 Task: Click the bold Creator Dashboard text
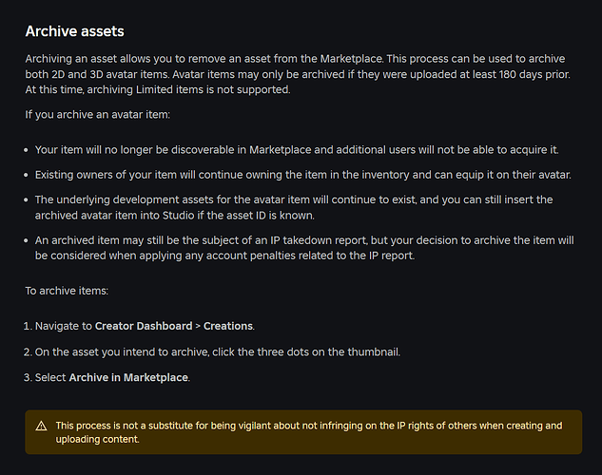[x=144, y=326]
